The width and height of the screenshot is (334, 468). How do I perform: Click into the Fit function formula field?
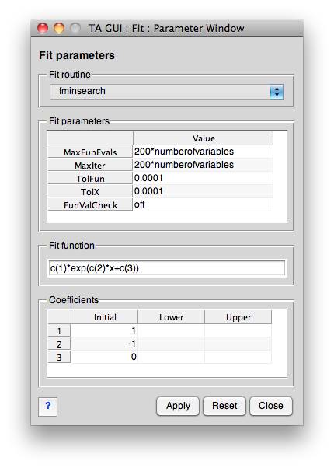click(x=167, y=268)
